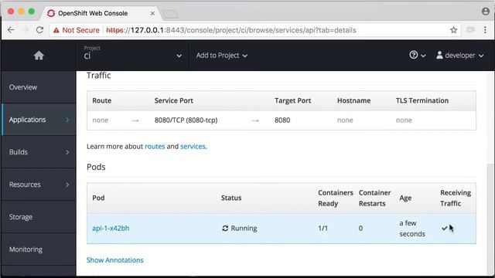Image resolution: width=495 pixels, height=278 pixels.
Task: Click the Pods section heading
Action: (x=96, y=167)
